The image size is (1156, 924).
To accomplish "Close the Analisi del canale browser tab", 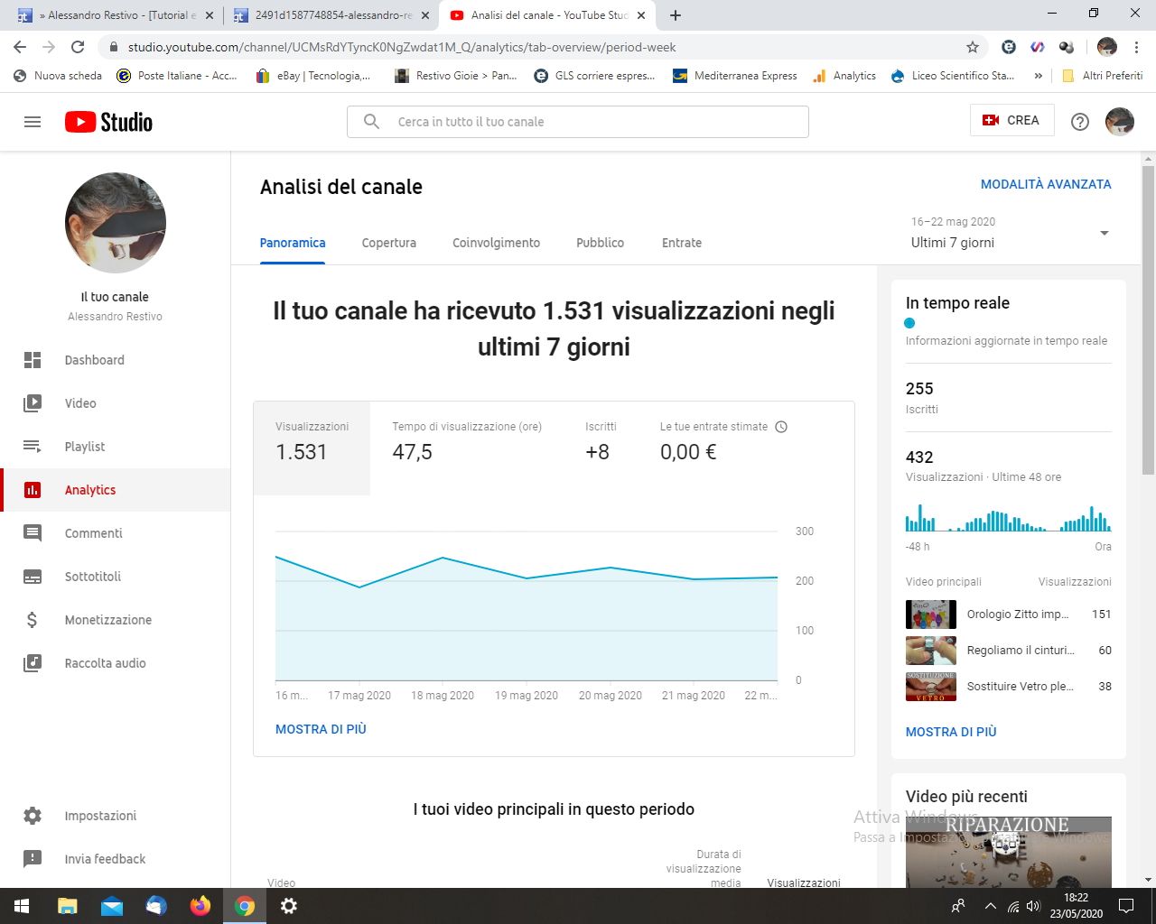I will (641, 15).
